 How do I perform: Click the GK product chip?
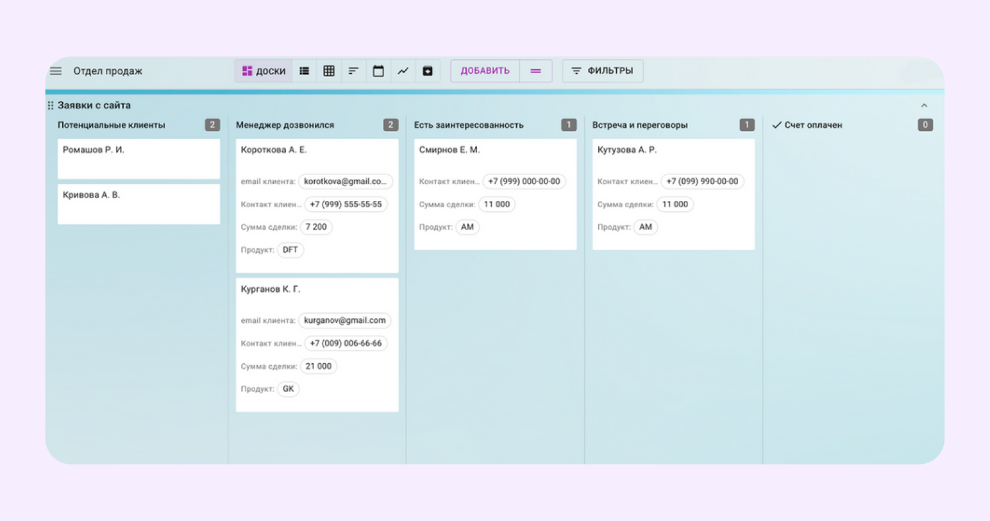pos(289,389)
